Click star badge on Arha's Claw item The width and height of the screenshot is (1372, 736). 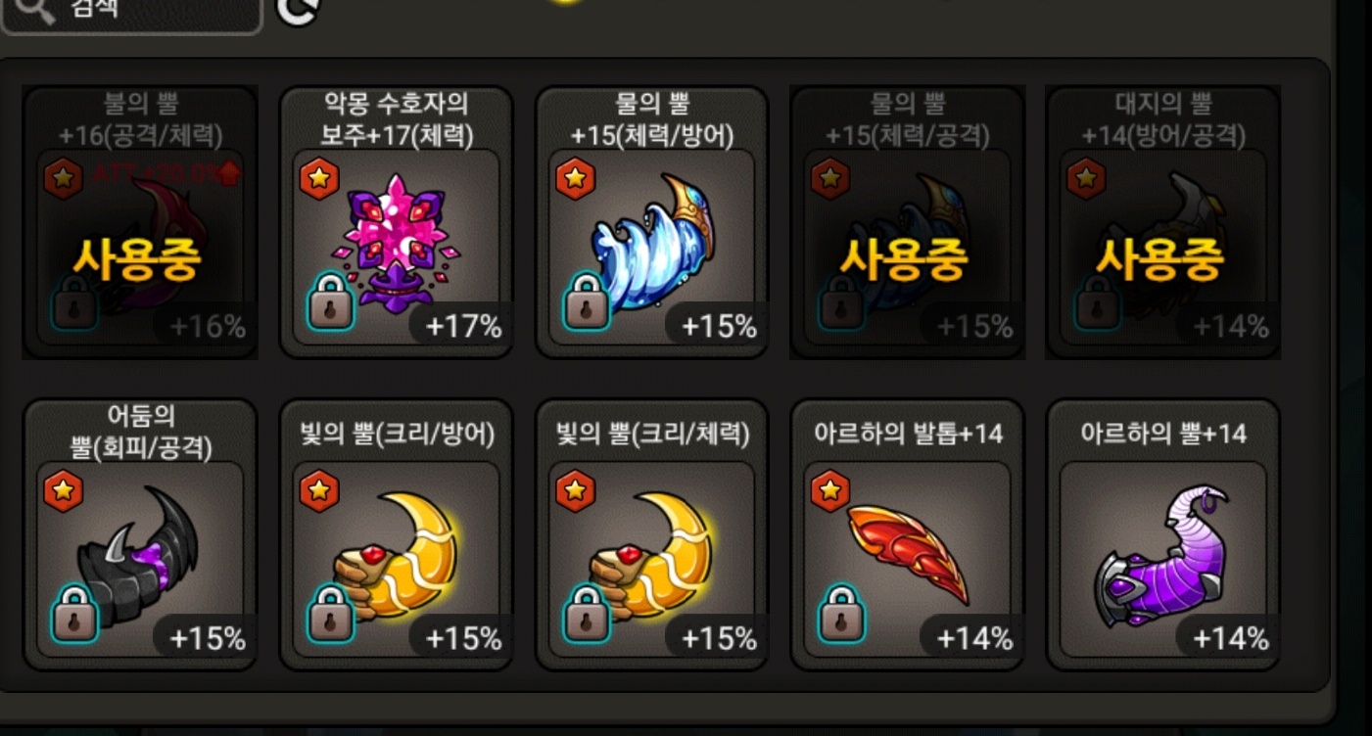830,492
